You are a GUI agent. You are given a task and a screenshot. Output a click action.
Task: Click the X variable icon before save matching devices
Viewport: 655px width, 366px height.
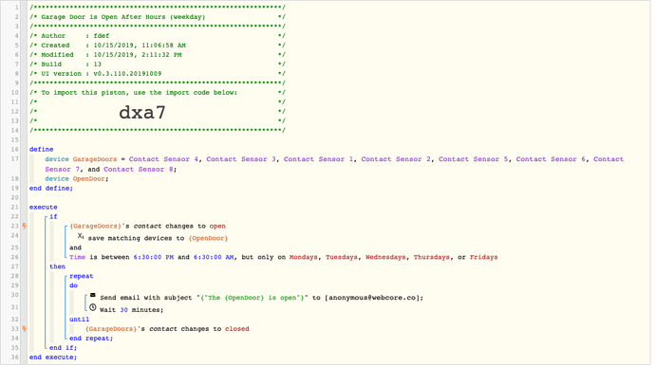click(81, 236)
